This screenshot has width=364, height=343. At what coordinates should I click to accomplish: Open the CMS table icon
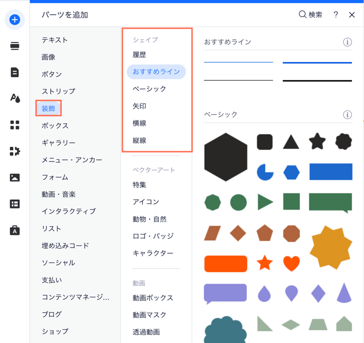tap(15, 204)
